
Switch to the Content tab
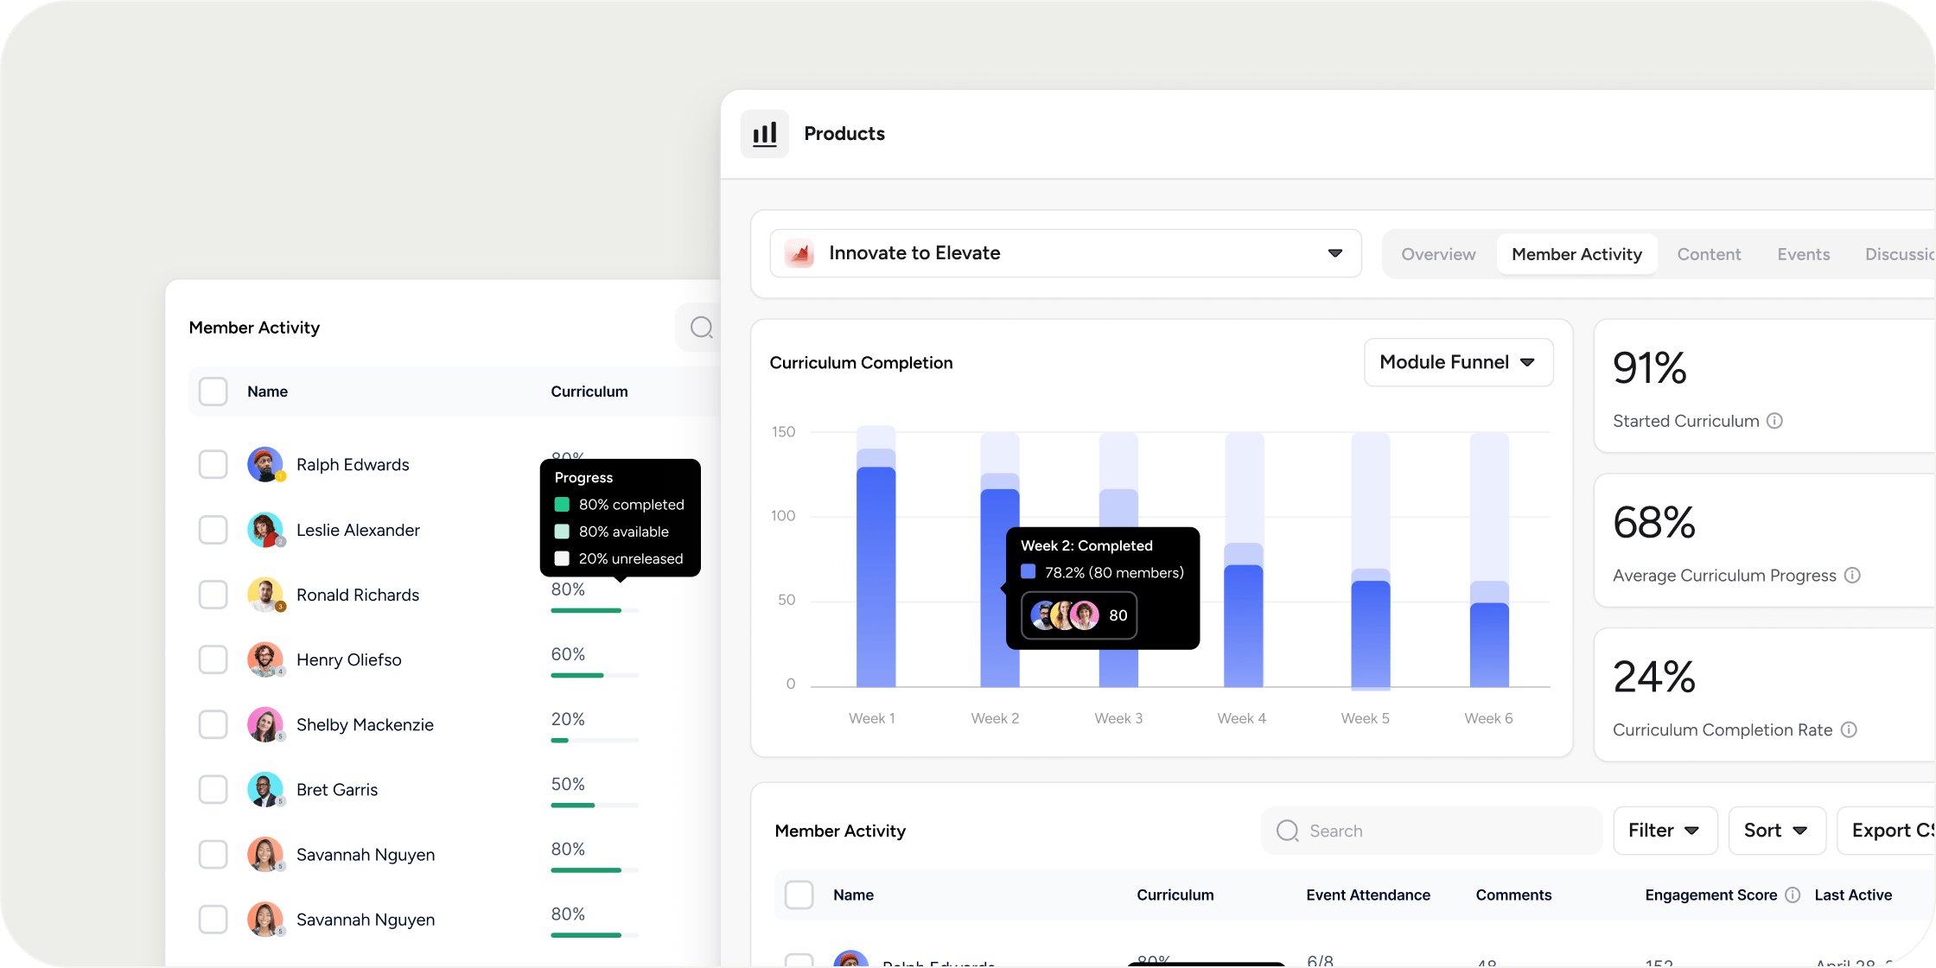(x=1709, y=254)
